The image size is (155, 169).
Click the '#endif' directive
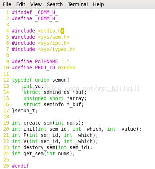pyautogui.click(x=21, y=166)
